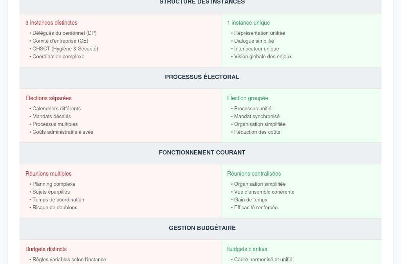Click the 'Budgets distincts' heading
Viewport: 401px width, 264px height.
click(46, 249)
